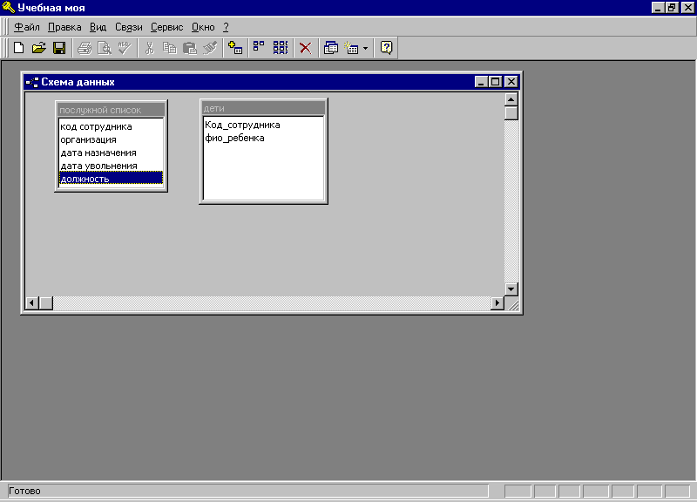
Task: Click the vertical scrollbar thumb
Action: (511, 113)
